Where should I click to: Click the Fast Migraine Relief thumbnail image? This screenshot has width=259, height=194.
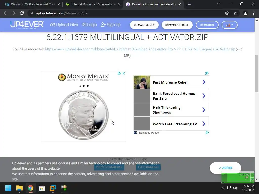click(x=142, y=82)
